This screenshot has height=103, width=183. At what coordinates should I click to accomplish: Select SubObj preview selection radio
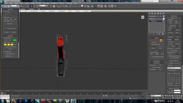click(x=154, y=54)
